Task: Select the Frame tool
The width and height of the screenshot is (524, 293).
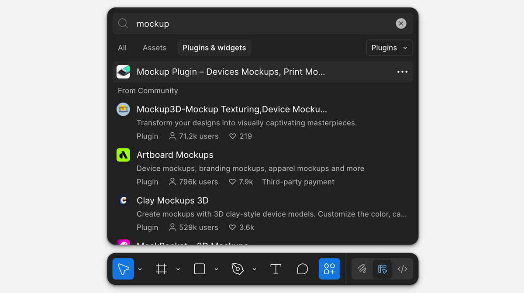Action: click(x=161, y=269)
